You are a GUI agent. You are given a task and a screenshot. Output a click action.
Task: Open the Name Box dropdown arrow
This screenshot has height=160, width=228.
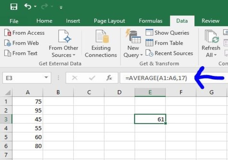(46, 77)
